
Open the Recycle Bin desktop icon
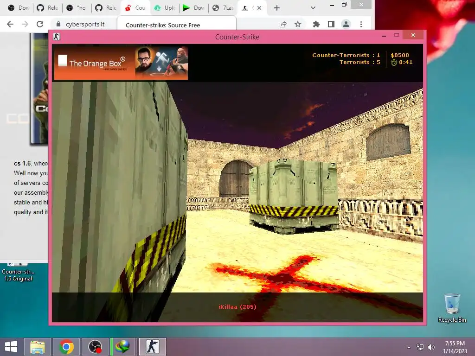(452, 308)
